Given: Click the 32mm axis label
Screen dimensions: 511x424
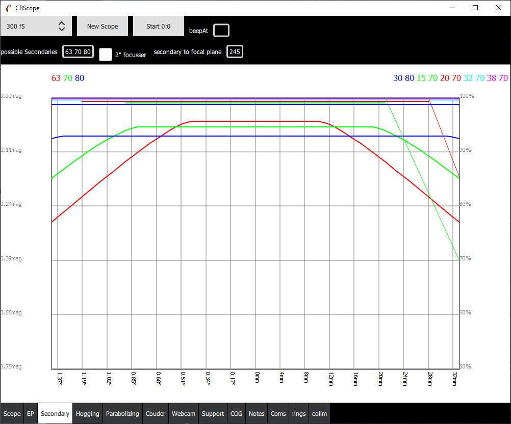Looking at the screenshot, I should point(454,379).
